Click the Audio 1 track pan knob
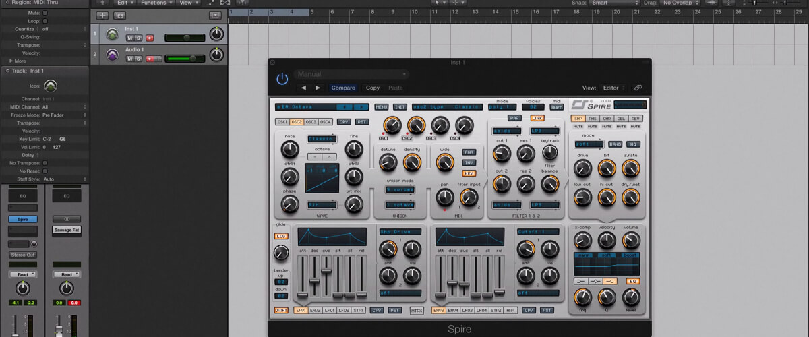809x337 pixels. (x=216, y=55)
